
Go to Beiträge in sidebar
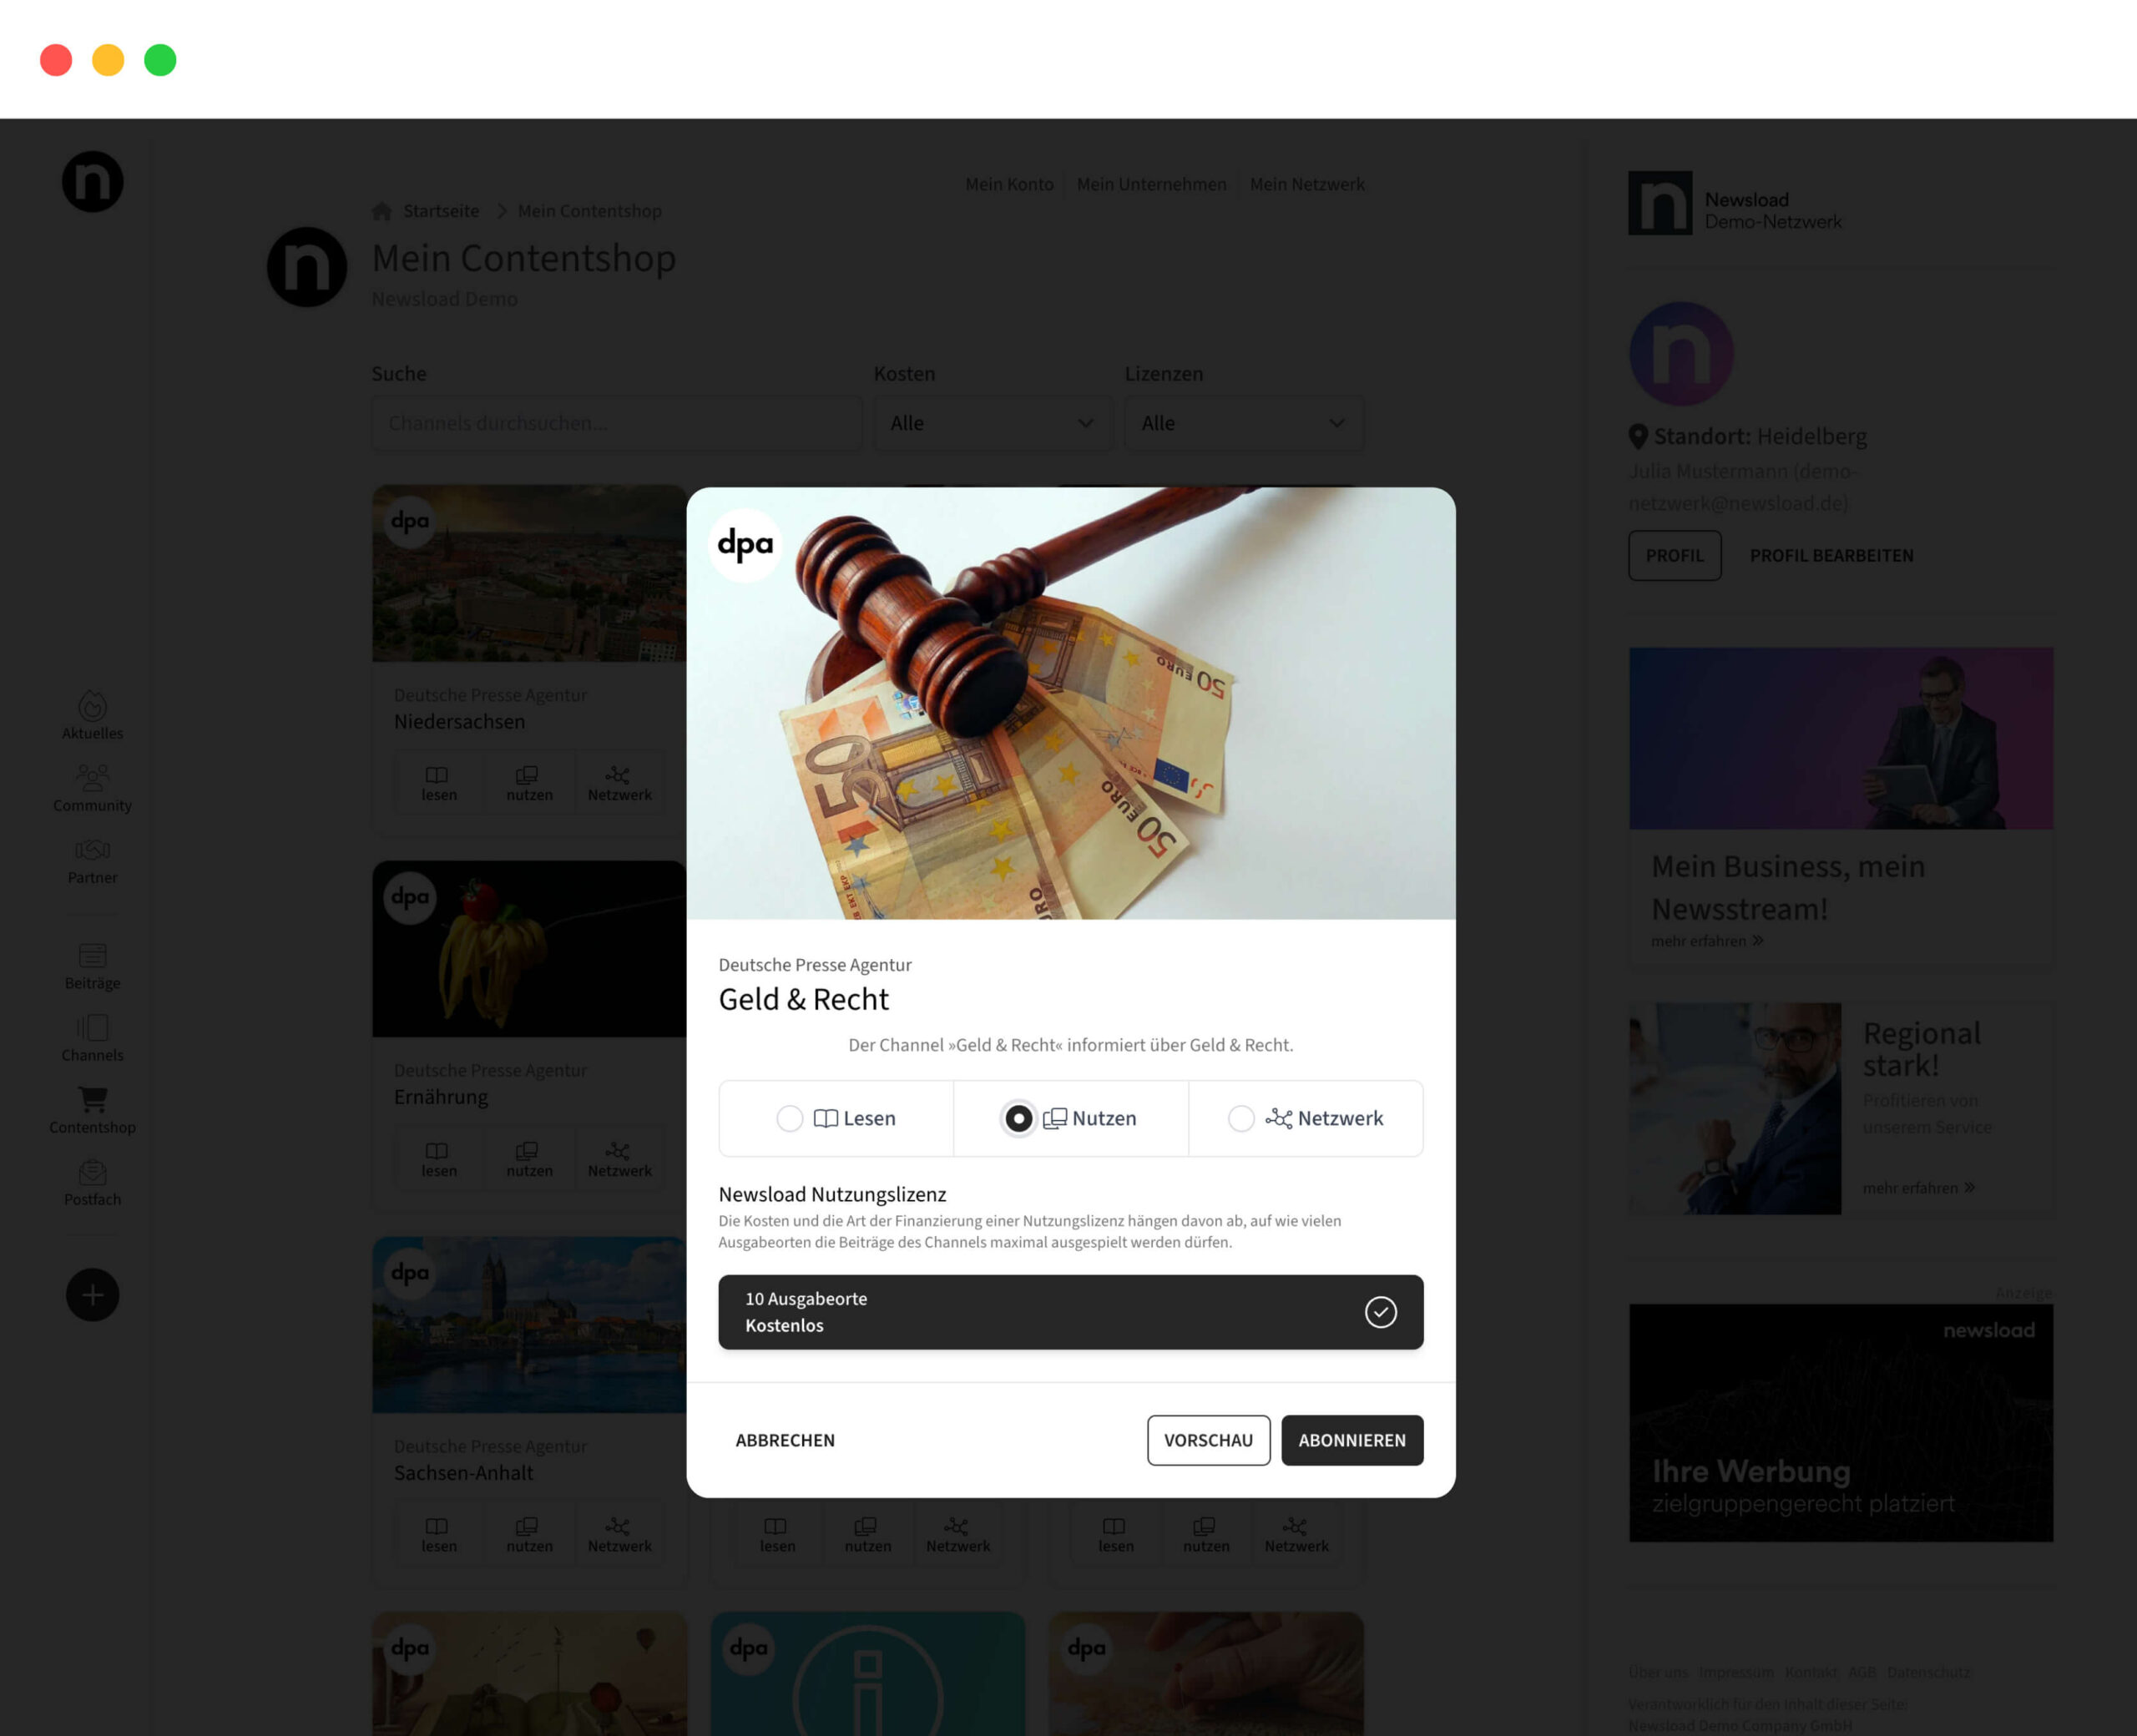92,965
